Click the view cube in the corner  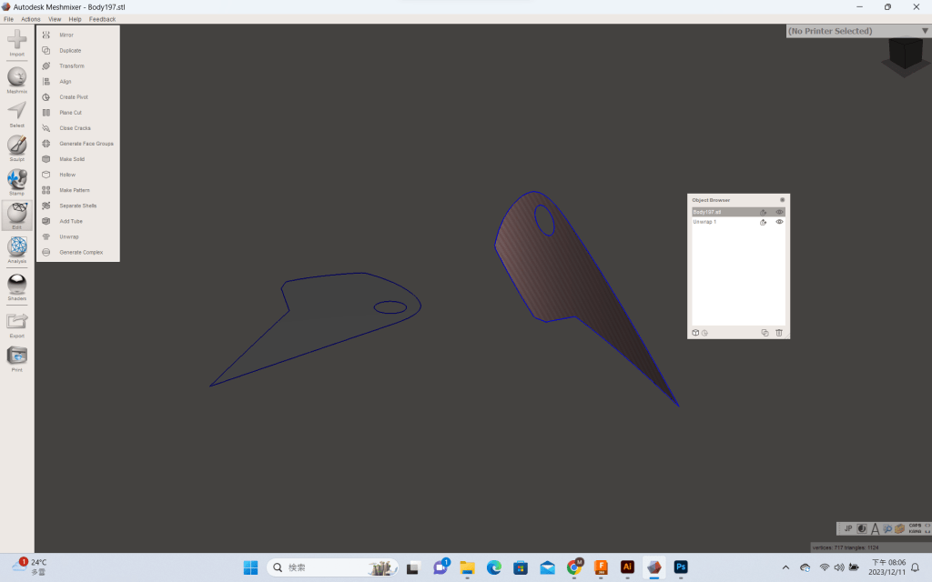pyautogui.click(x=904, y=56)
